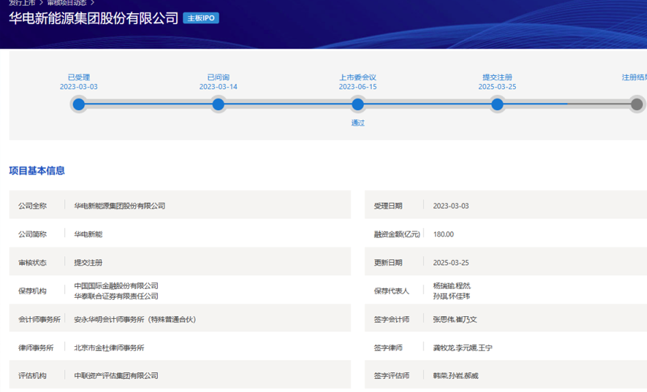Image resolution: width=647 pixels, height=392 pixels.
Task: Click law firm 北京市金杜律师事务所
Action: [x=109, y=348]
